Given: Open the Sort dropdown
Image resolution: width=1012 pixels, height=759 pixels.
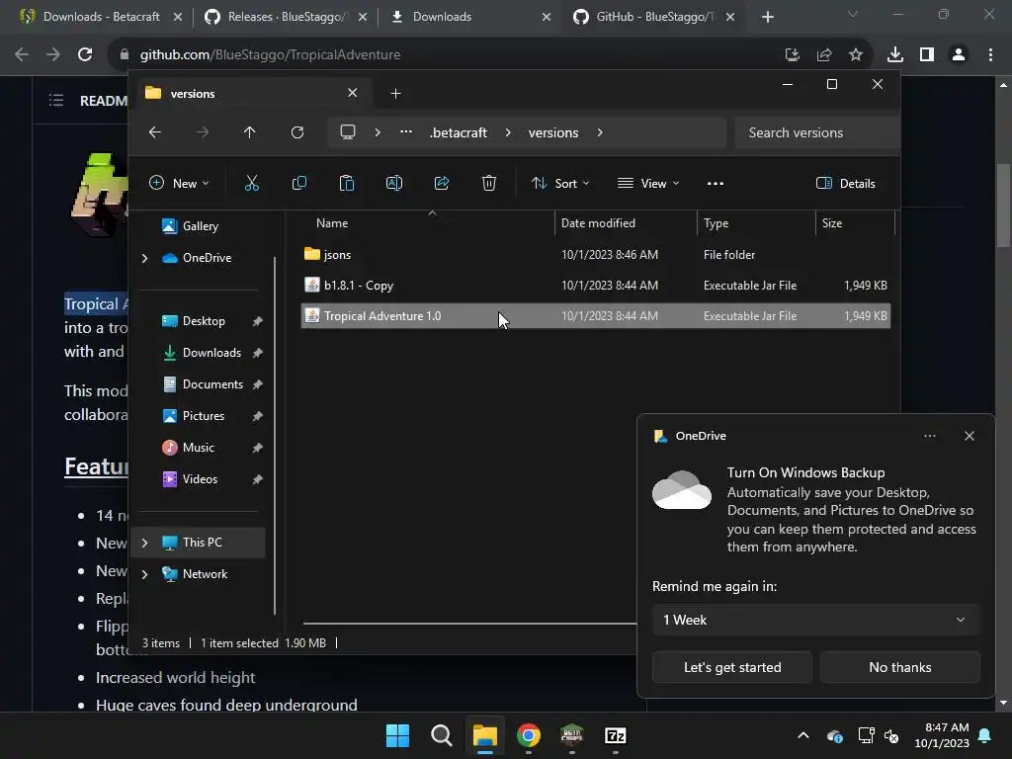Looking at the screenshot, I should [560, 183].
